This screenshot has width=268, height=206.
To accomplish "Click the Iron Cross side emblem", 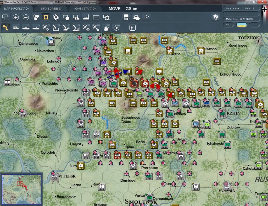I will 265,9.
